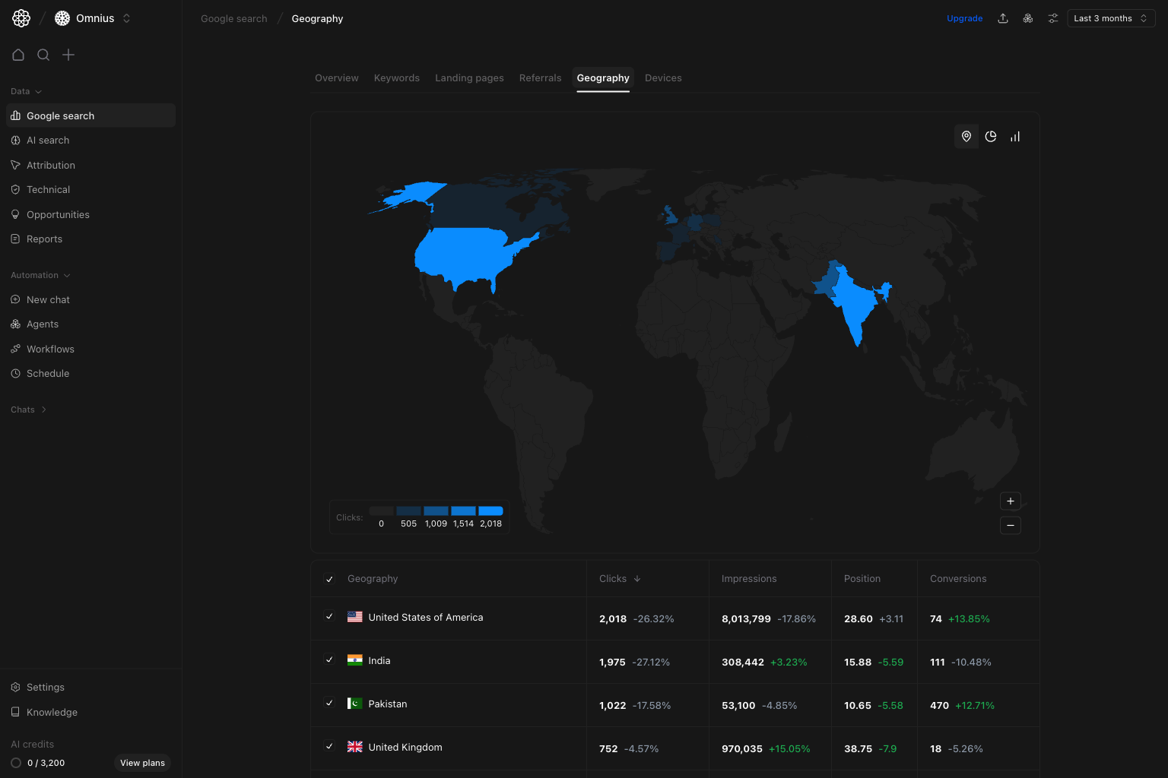The image size is (1168, 778).
Task: Open the Last 3 months date range dropdown
Action: coord(1110,17)
